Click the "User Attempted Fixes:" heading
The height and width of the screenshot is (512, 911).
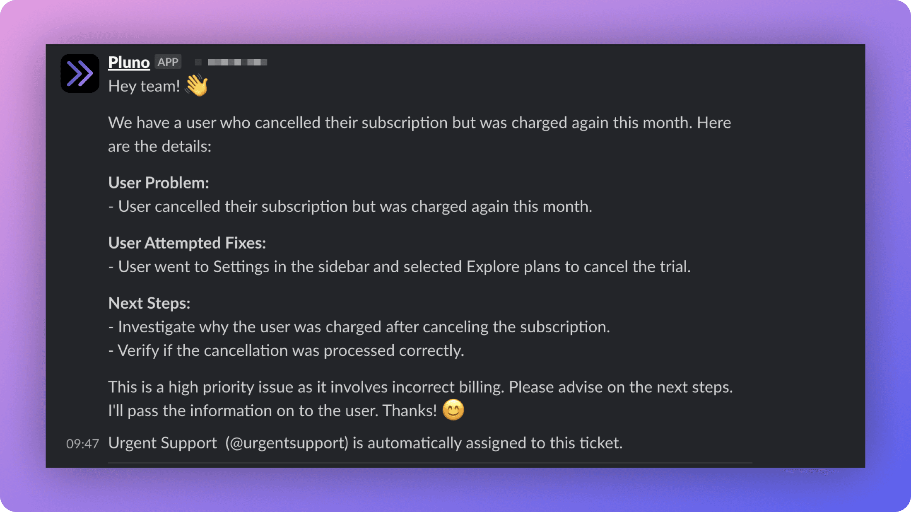187,243
